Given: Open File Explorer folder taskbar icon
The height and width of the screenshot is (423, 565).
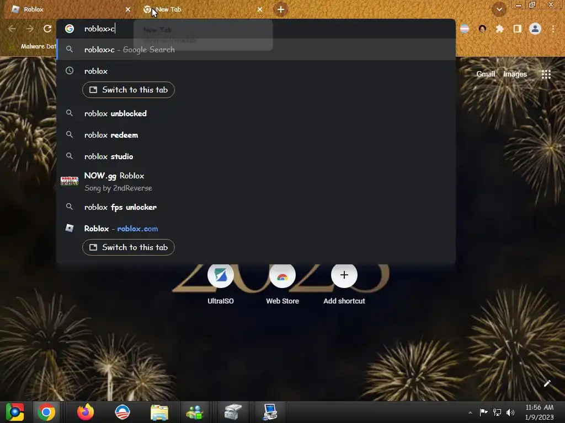Looking at the screenshot, I should coord(159,412).
